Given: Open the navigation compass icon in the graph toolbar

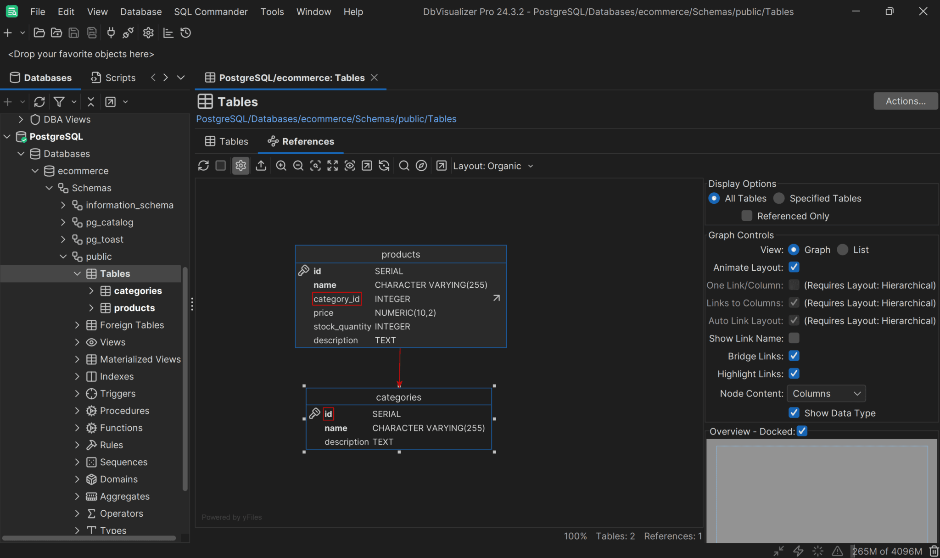Looking at the screenshot, I should (x=421, y=166).
